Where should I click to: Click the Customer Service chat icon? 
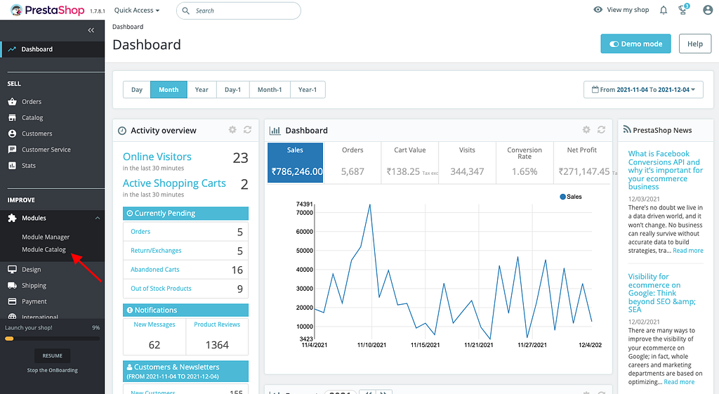tap(13, 150)
